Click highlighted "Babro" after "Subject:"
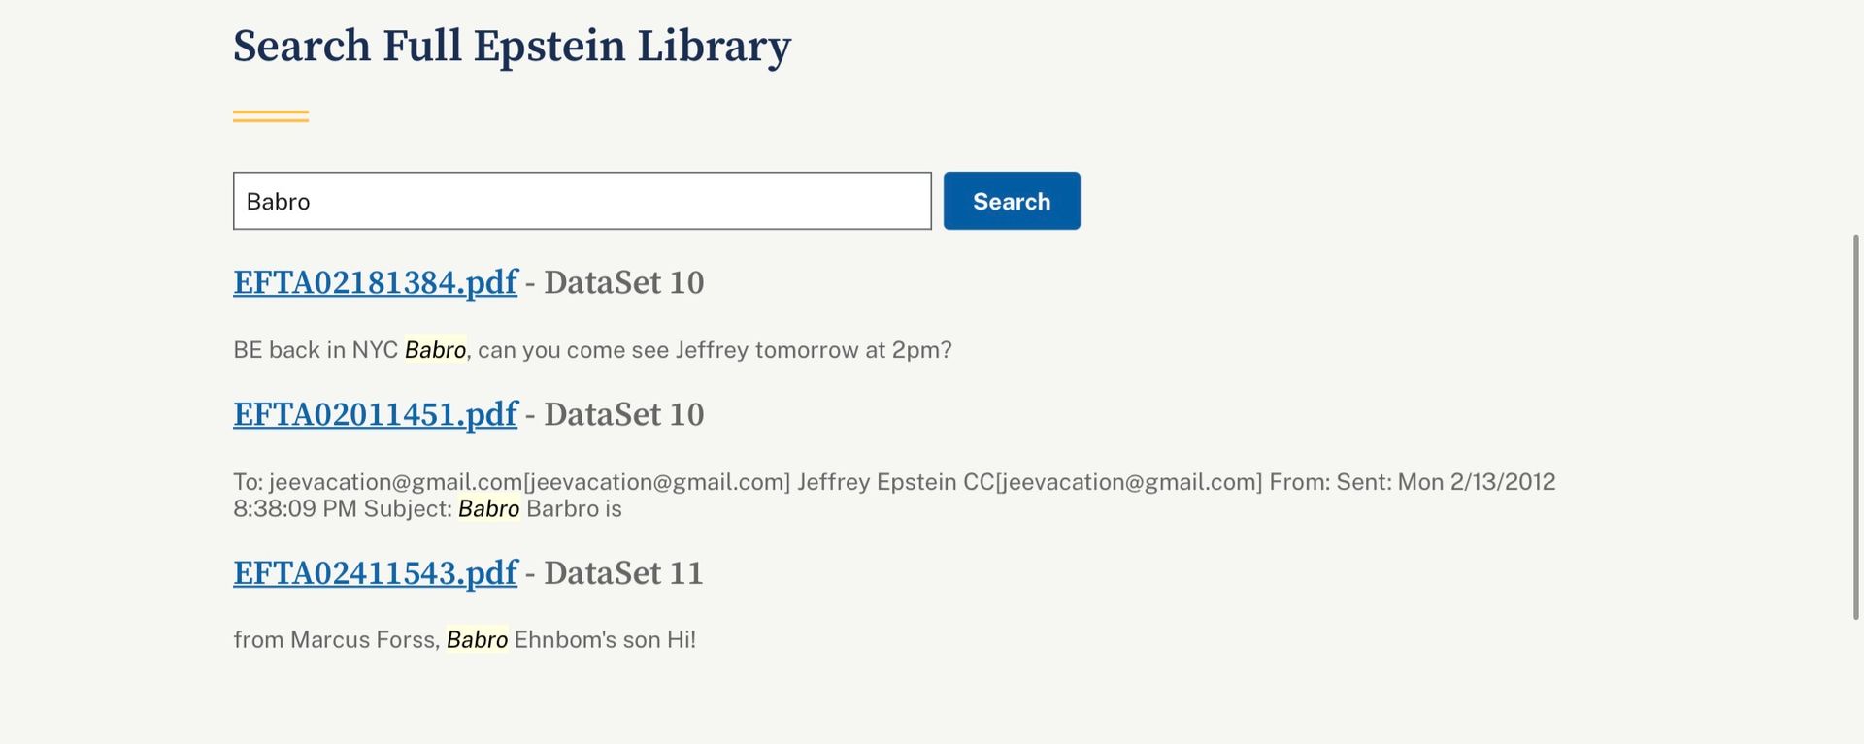 pos(488,509)
